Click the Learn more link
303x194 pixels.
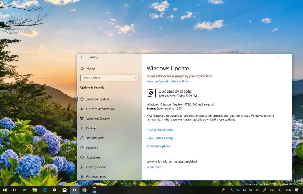[x=154, y=167]
